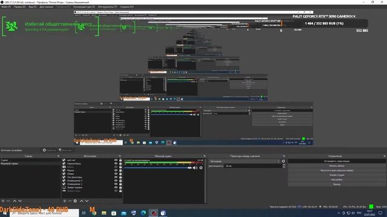Open the Файл menu
Image resolution: width=387 pixels, height=217 pixels.
[6, 7]
